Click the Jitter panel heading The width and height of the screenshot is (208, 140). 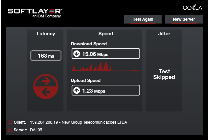[x=164, y=34]
